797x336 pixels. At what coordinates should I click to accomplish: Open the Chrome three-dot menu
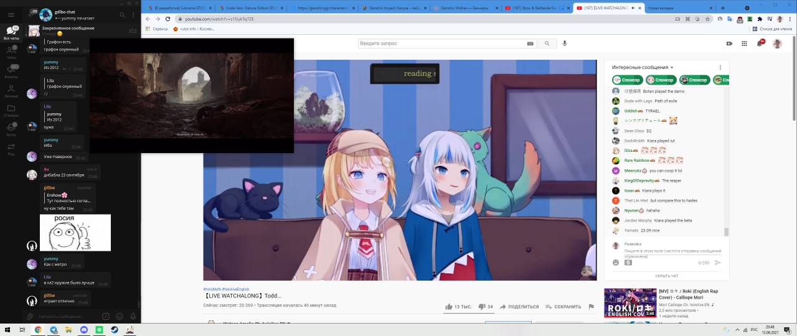[x=791, y=19]
